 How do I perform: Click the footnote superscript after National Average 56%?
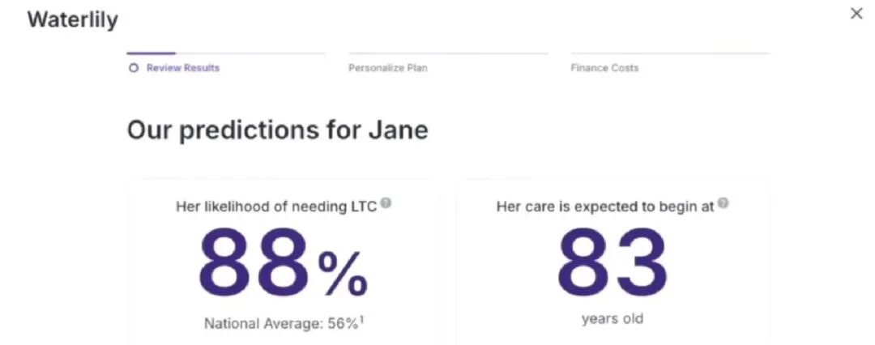361,320
